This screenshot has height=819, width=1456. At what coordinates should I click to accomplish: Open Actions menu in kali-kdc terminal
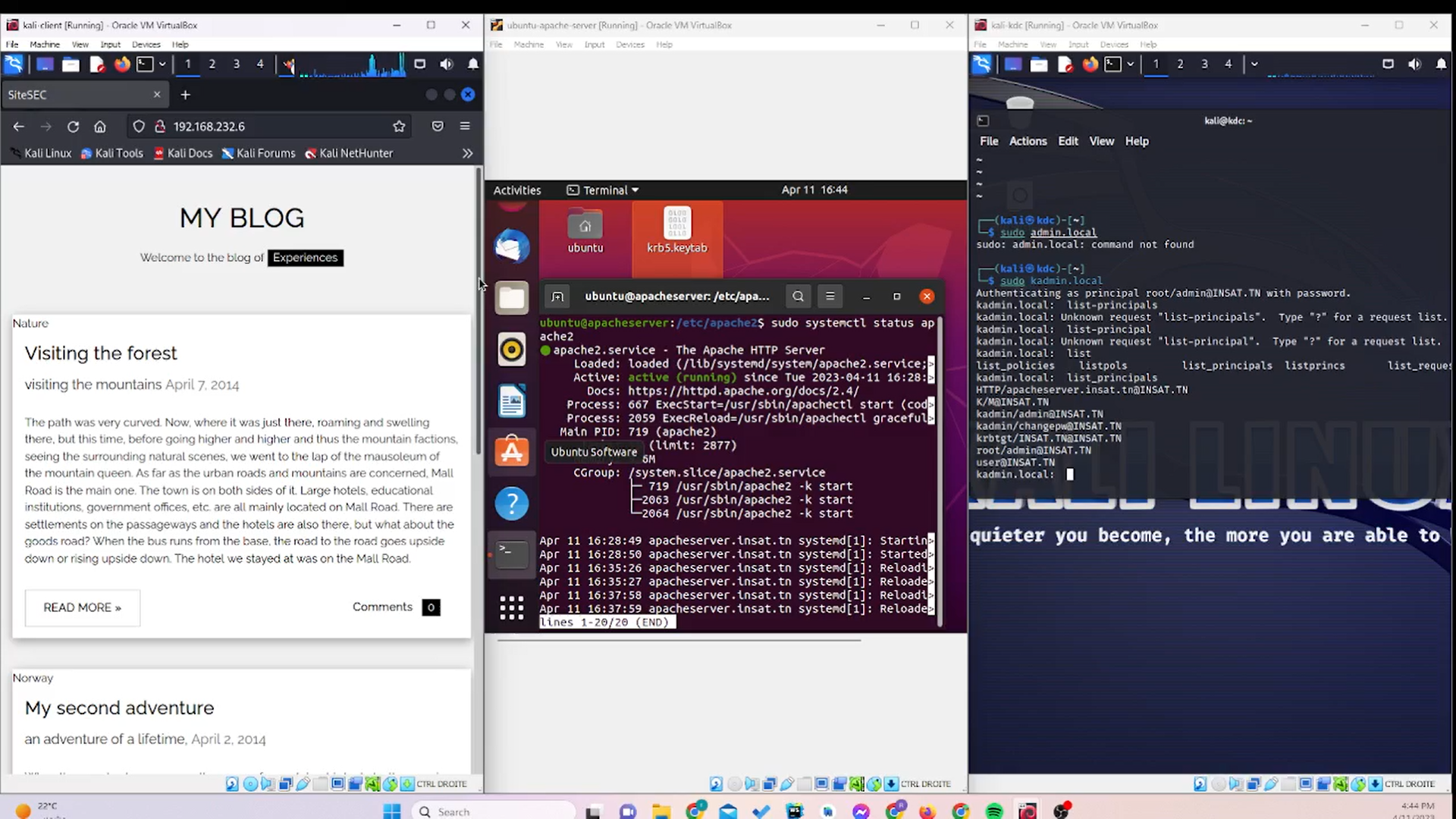[1028, 141]
